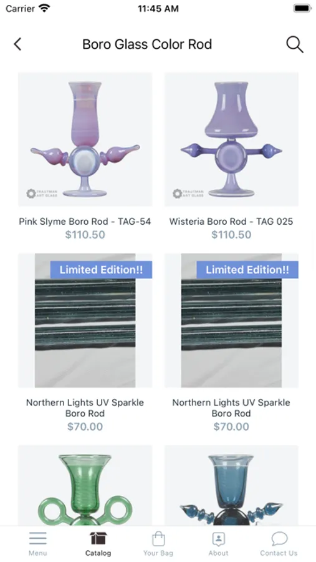View the green glass product thumbnail

tap(85, 486)
